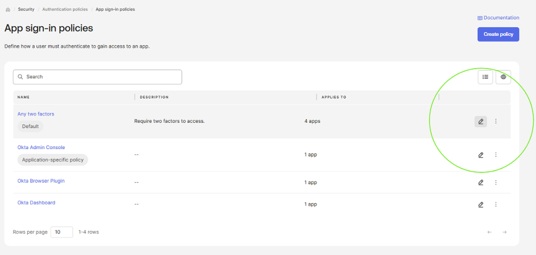Open the Rows per page selector
Image resolution: width=536 pixels, height=255 pixels.
(62, 232)
